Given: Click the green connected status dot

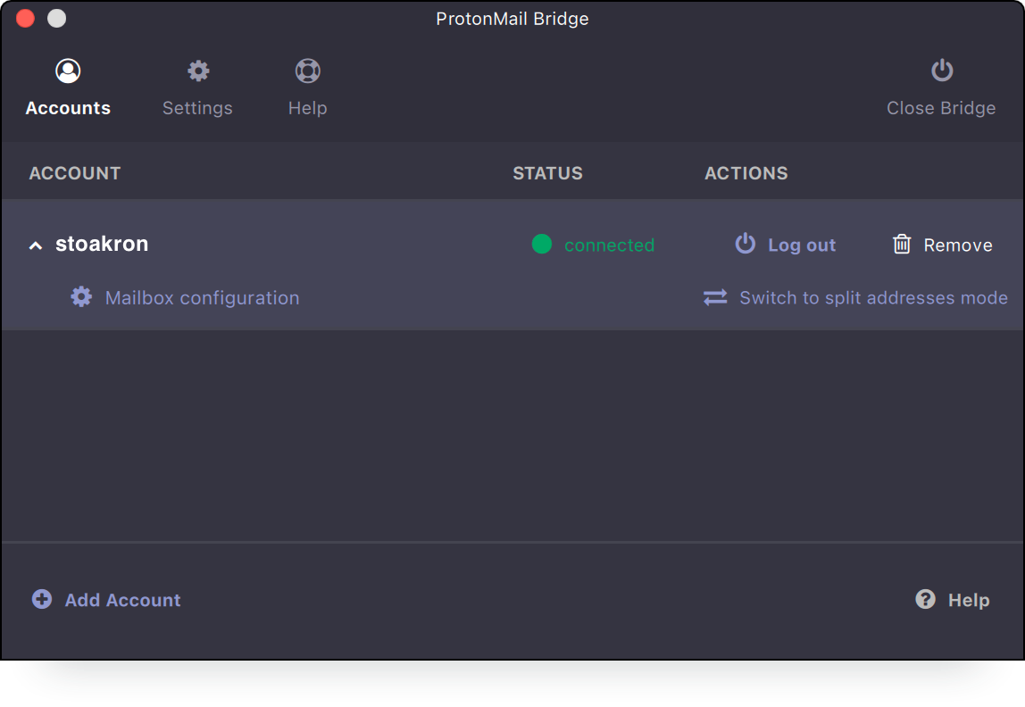Looking at the screenshot, I should [x=542, y=245].
